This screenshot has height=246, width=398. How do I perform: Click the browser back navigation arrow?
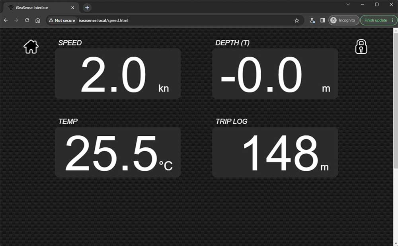[6, 20]
